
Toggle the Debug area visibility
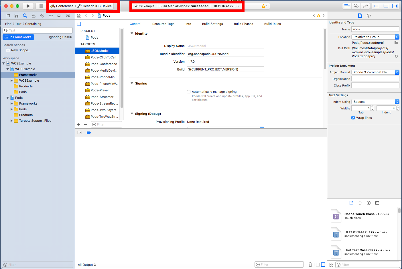coord(386,6)
